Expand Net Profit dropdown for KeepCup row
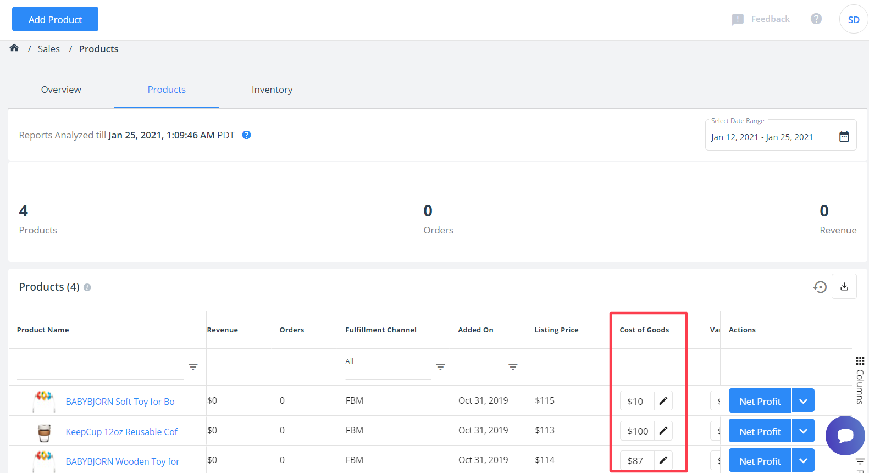869x473 pixels. coord(803,431)
